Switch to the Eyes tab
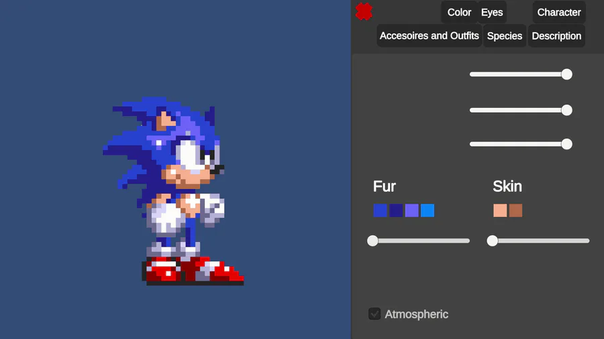This screenshot has width=604, height=339. pyautogui.click(x=492, y=12)
